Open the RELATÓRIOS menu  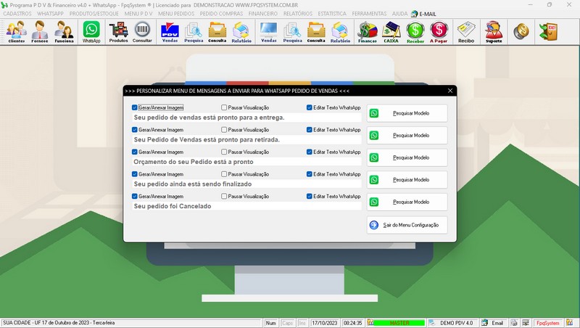point(298,14)
